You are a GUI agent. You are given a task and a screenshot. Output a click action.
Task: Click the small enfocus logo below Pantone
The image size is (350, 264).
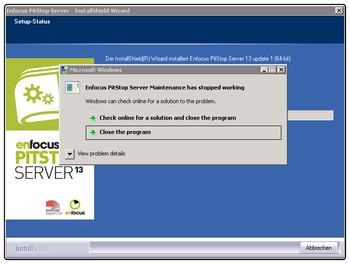(75, 207)
